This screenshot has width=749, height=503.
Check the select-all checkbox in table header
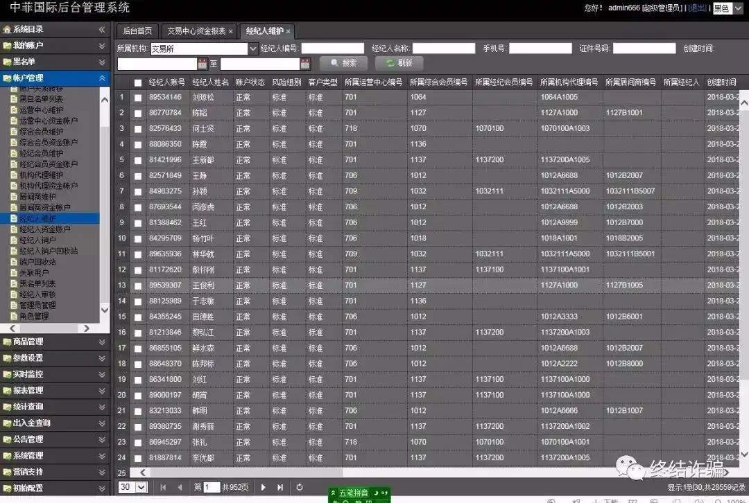point(138,83)
